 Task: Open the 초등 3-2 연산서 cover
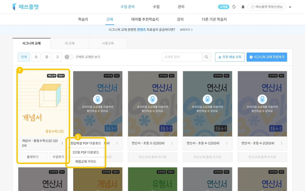coord(152,104)
